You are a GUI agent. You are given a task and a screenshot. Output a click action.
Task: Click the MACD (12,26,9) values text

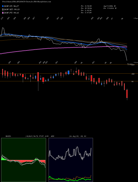click(37, 136)
